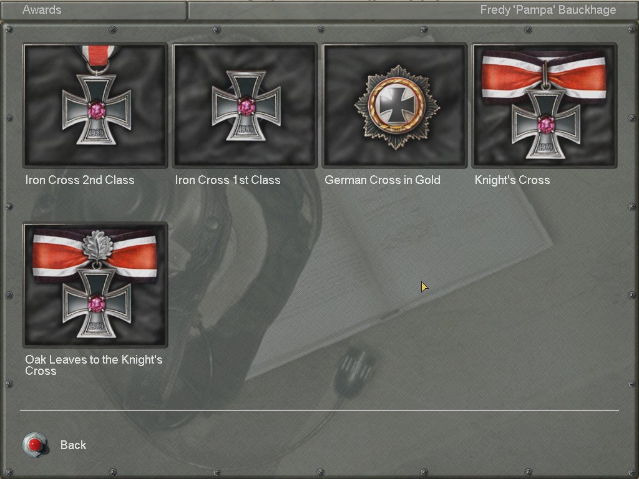Select the Iron Cross 1st Class medal

245,105
